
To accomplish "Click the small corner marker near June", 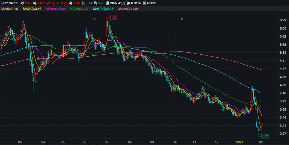I will tap(95, 19).
